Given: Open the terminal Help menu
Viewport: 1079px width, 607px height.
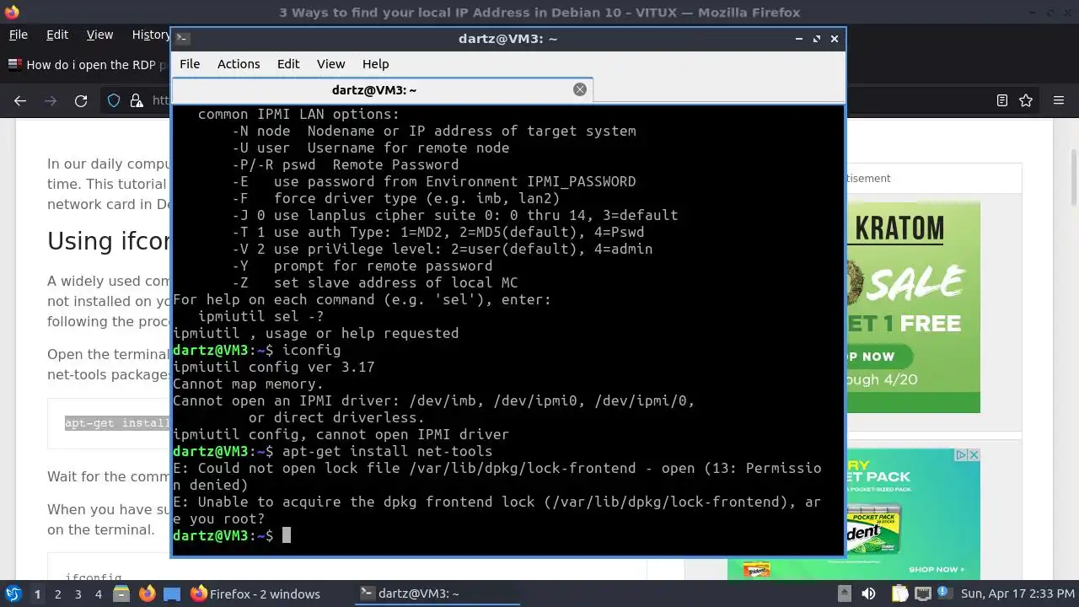Looking at the screenshot, I should tap(375, 64).
